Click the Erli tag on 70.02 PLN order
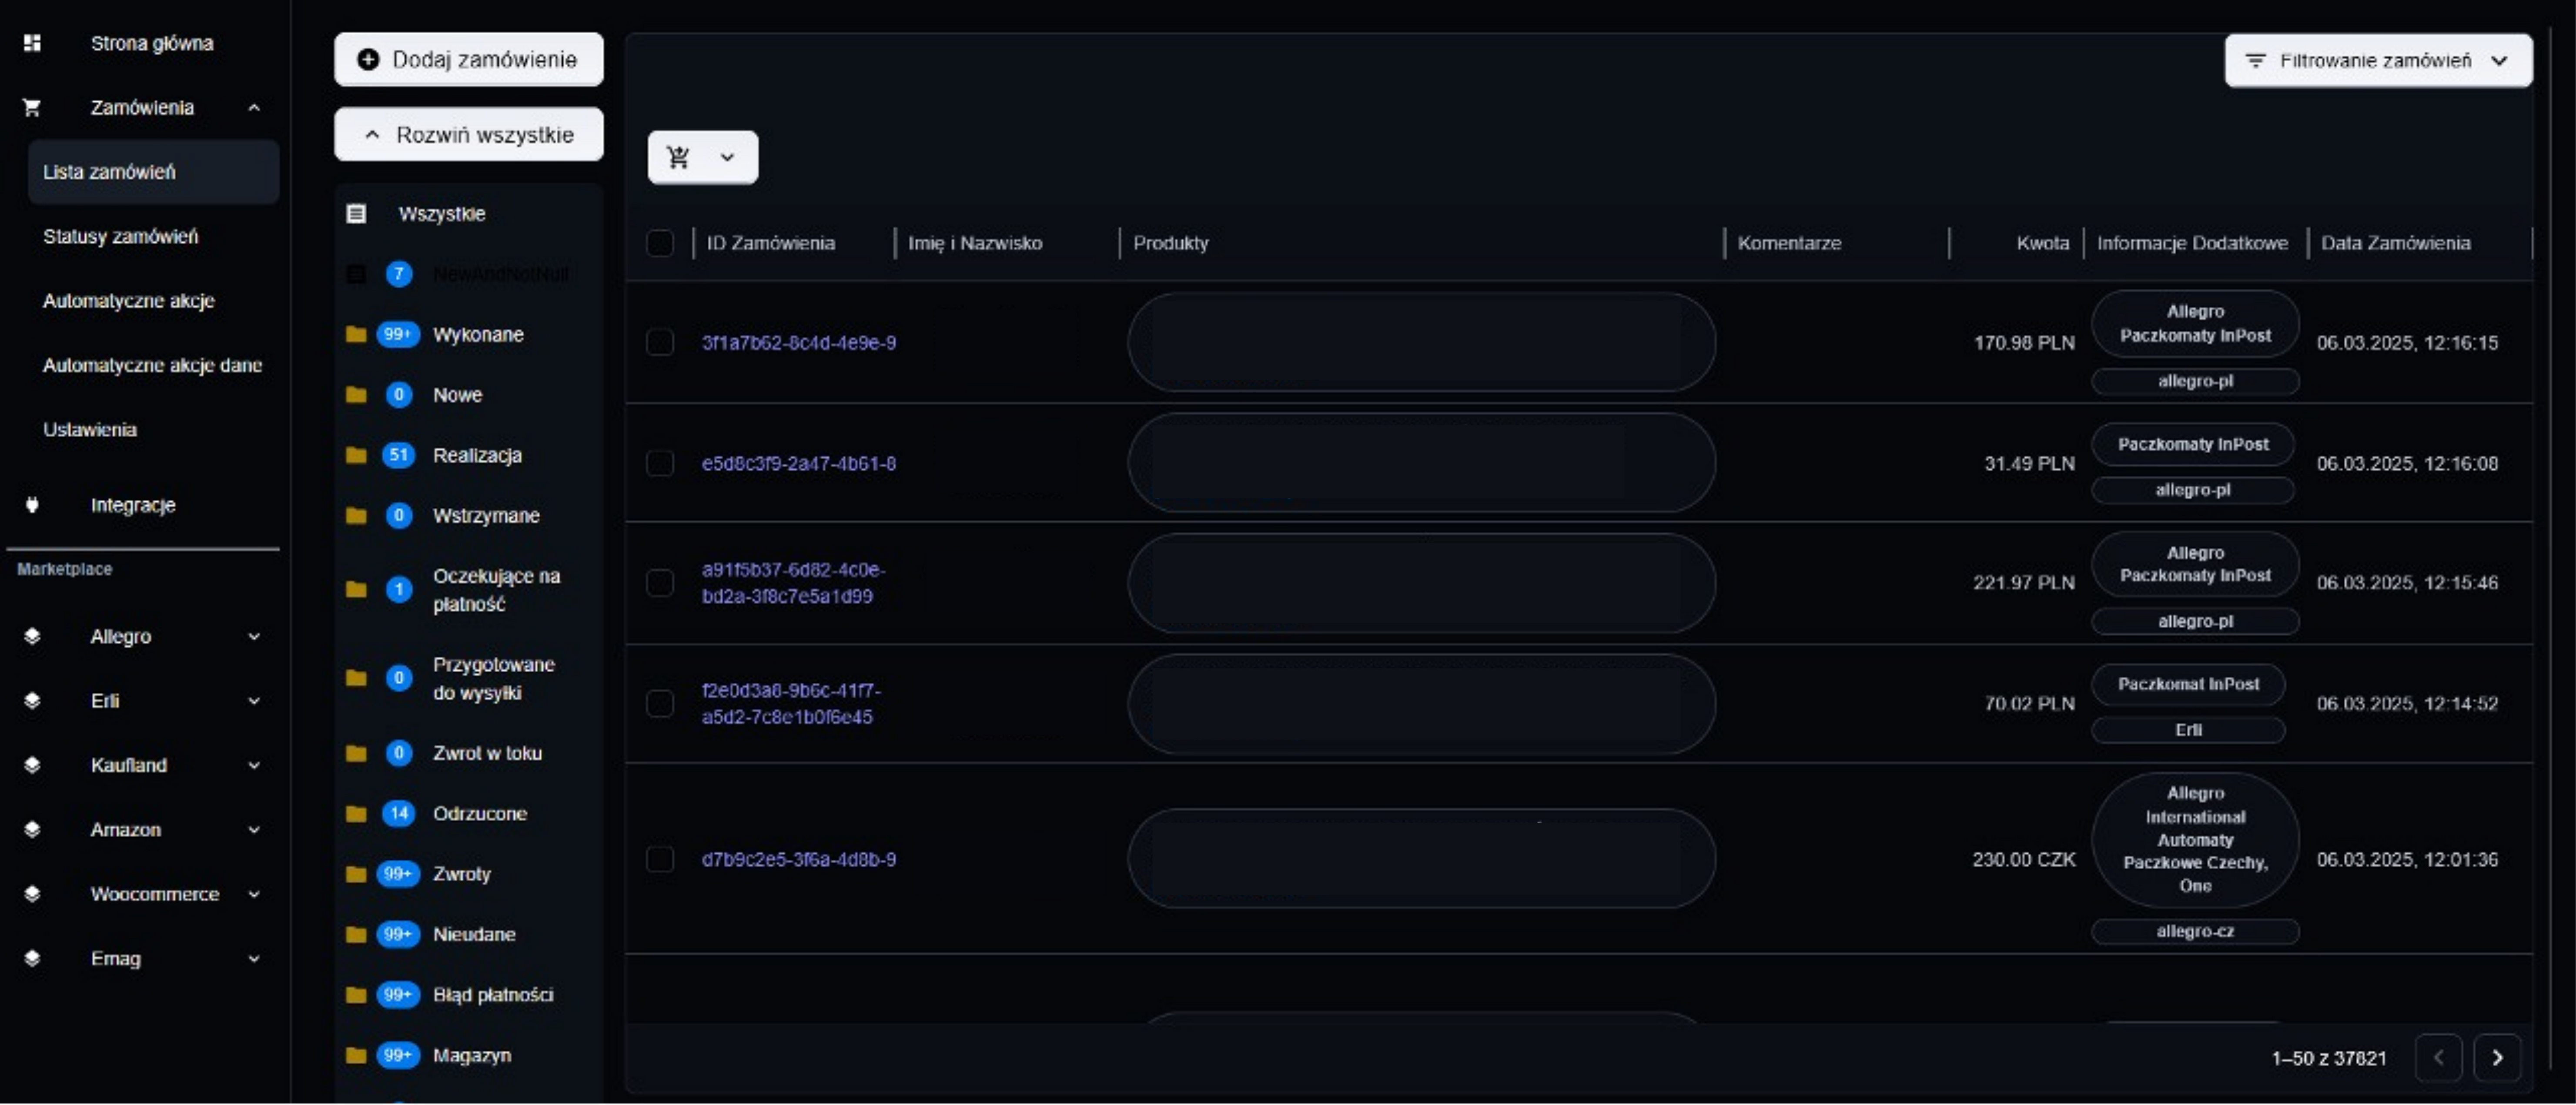This screenshot has height=1105, width=2576. 2188,730
